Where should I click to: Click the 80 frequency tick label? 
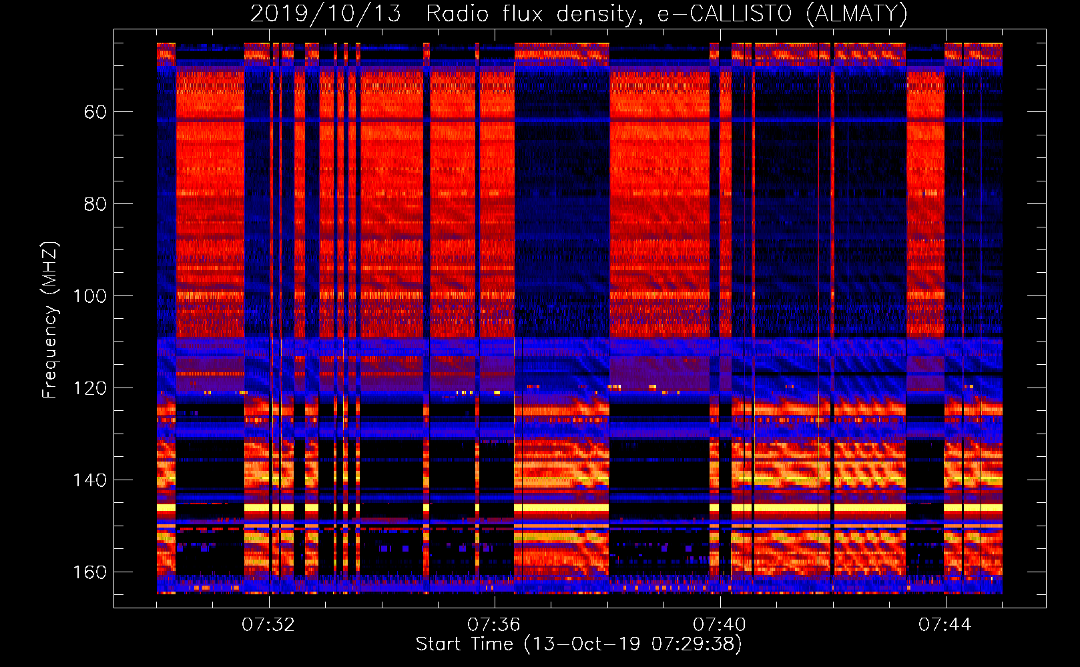click(95, 204)
